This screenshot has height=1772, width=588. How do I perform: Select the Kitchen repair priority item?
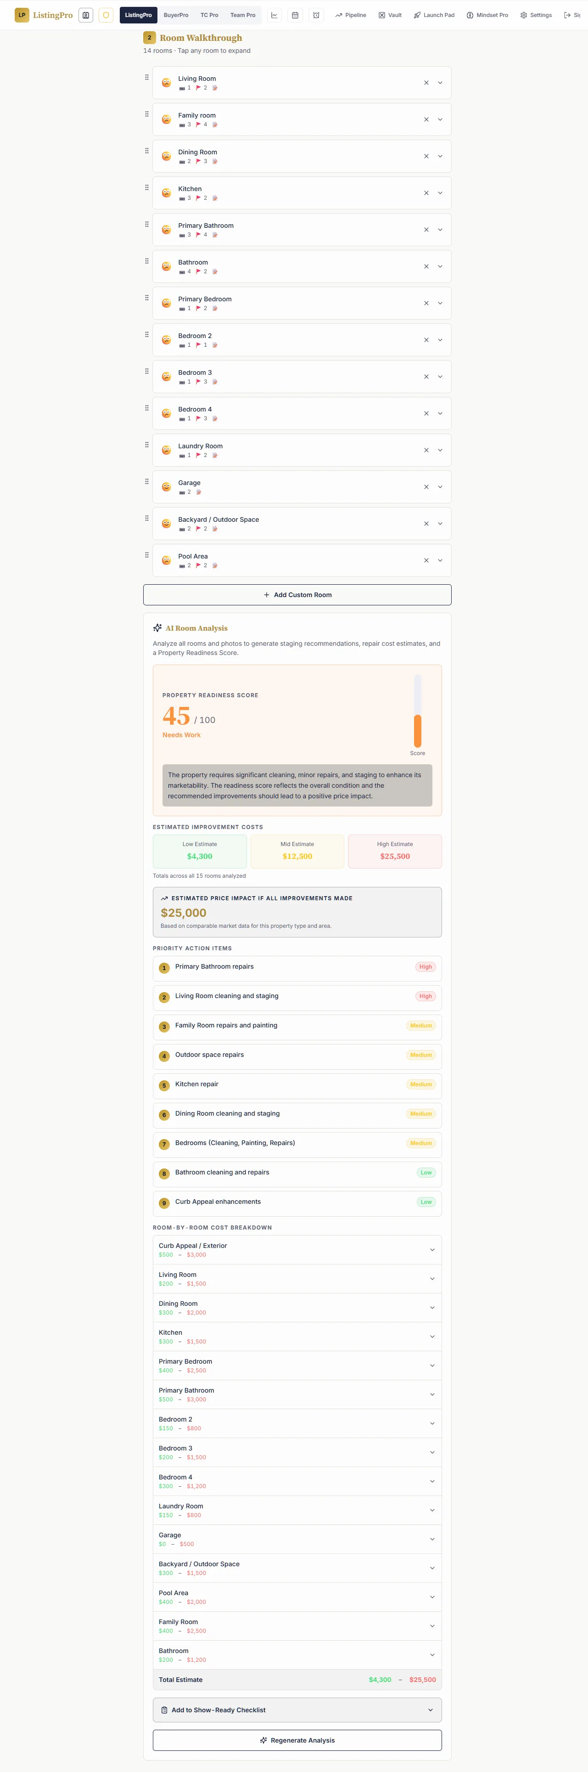click(x=297, y=1085)
